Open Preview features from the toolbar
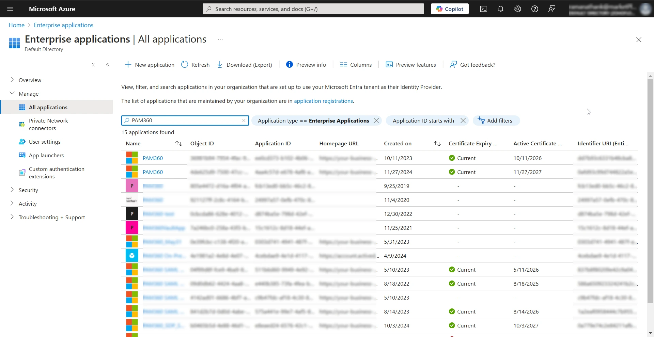The width and height of the screenshot is (654, 337). (411, 65)
